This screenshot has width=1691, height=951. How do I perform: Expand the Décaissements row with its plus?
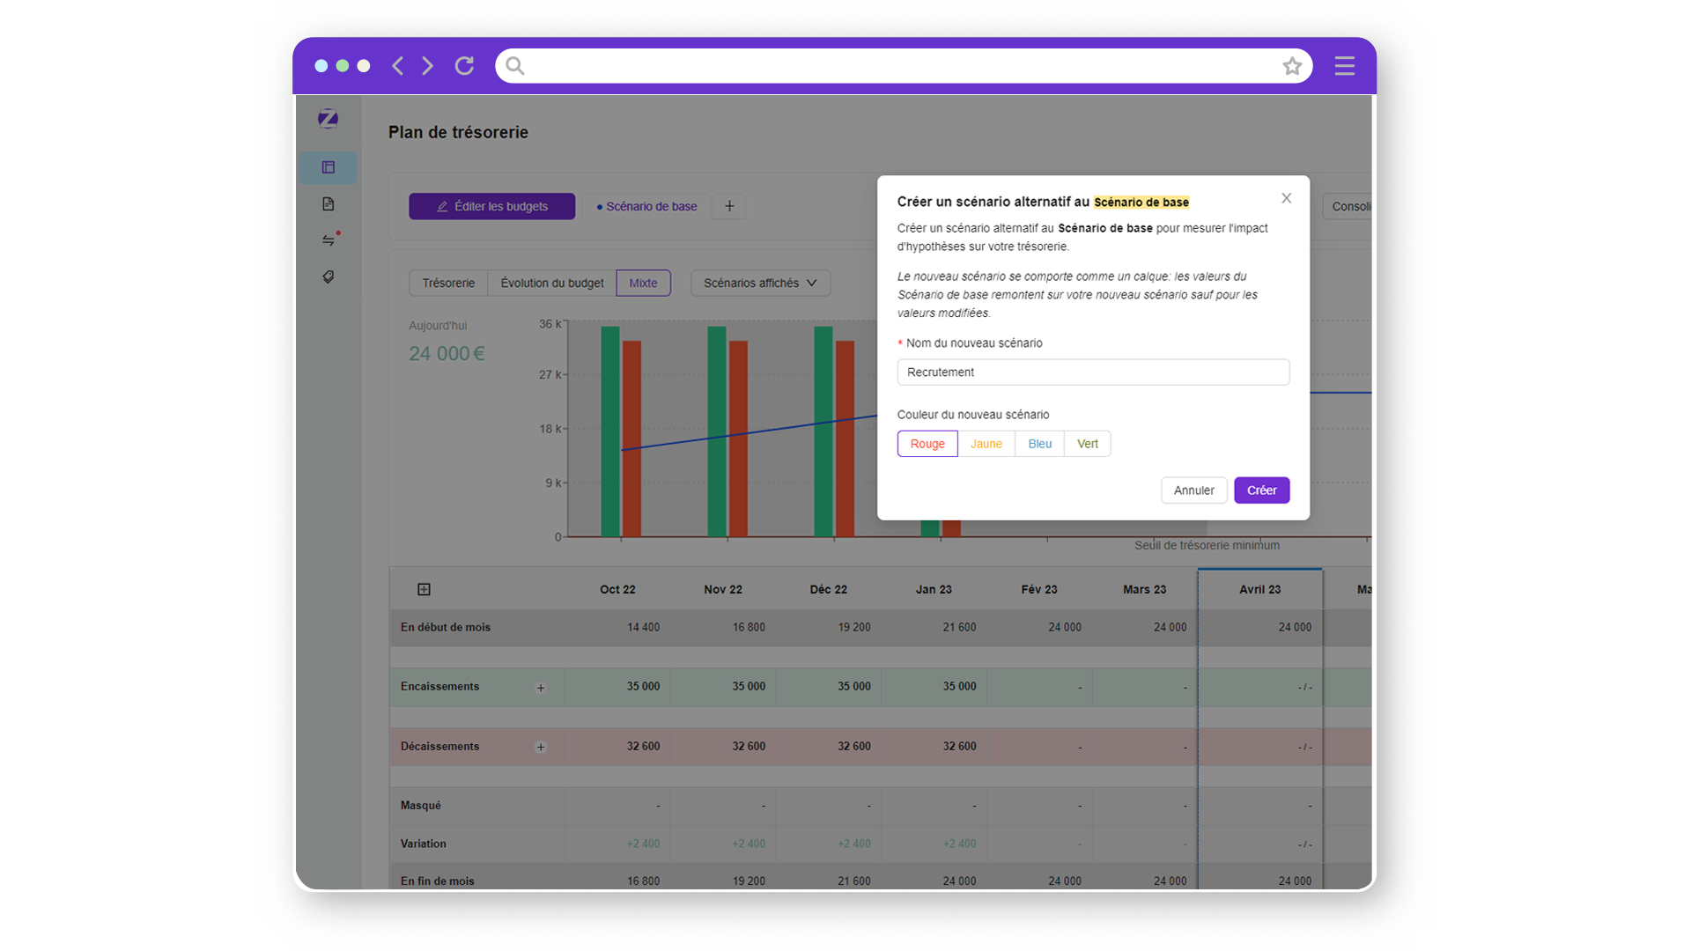click(x=540, y=747)
